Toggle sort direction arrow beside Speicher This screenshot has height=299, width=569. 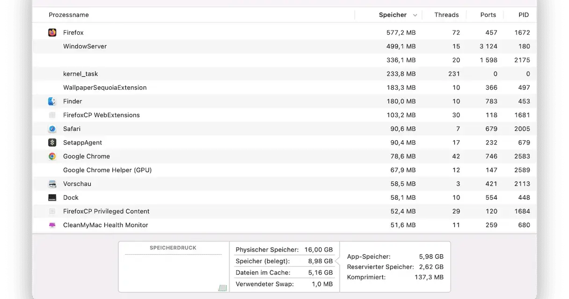(x=415, y=15)
